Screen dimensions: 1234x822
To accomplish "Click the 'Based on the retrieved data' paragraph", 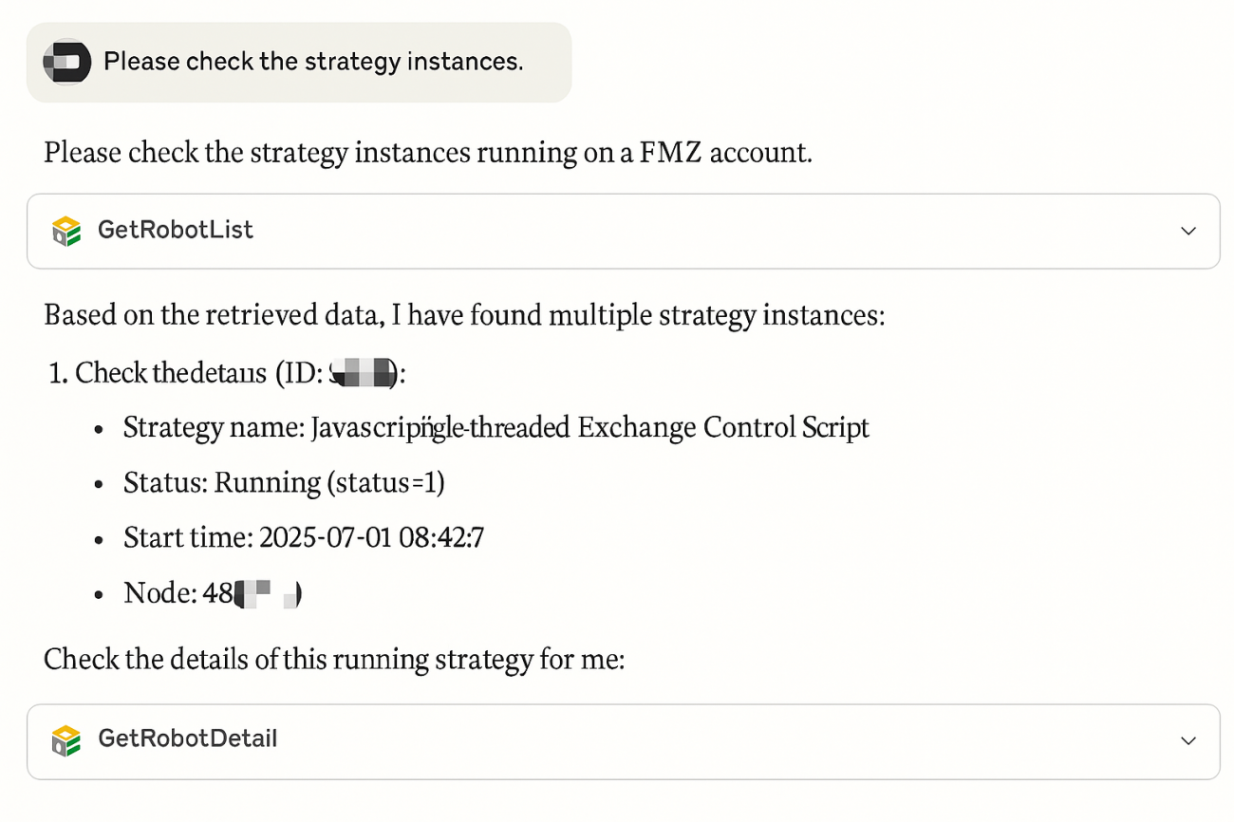I will pyautogui.click(x=463, y=314).
